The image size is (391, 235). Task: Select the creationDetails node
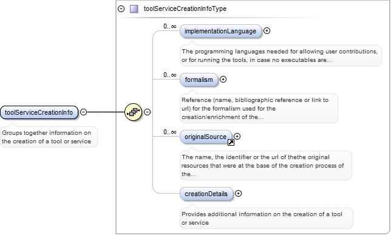(x=206, y=194)
